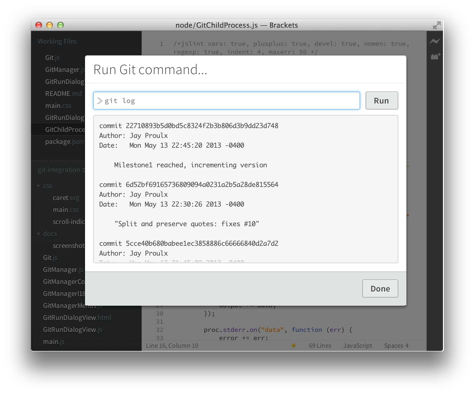Click the Run button

pyautogui.click(x=382, y=101)
